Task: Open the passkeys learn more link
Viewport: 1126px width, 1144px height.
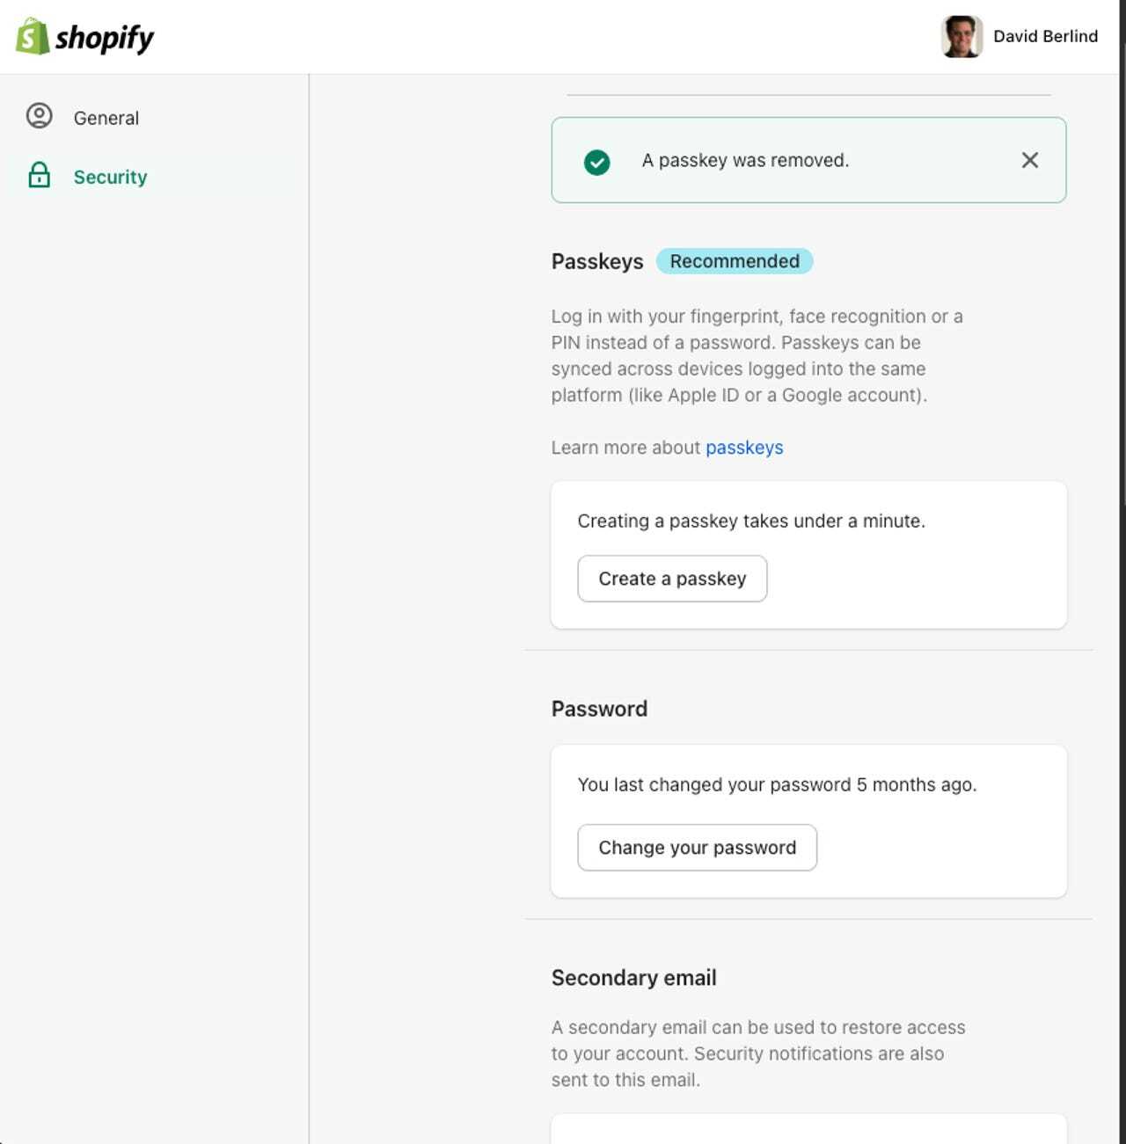Action: tap(744, 448)
